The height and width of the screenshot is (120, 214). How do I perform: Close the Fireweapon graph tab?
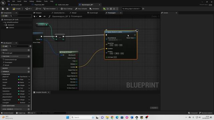(x=121, y=13)
